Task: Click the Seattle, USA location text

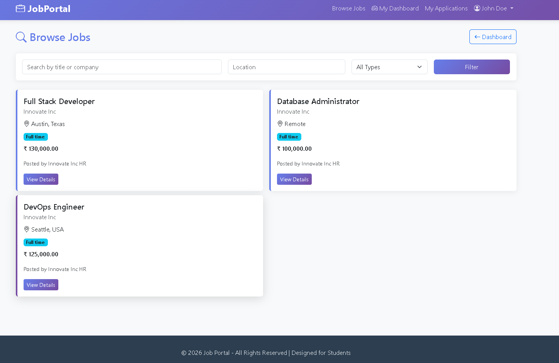Action: [48, 229]
